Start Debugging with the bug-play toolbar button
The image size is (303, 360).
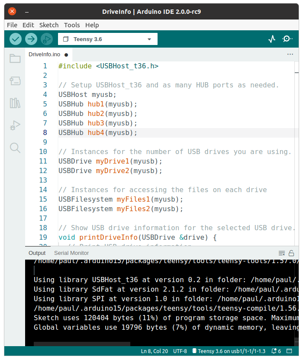coord(47,39)
